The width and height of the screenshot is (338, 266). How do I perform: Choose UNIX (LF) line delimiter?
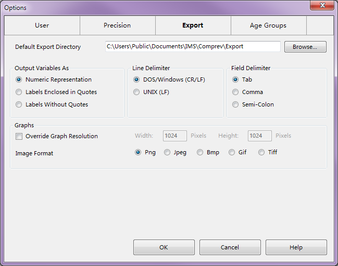137,92
